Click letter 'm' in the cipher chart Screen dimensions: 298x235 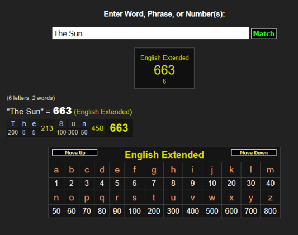point(270,170)
